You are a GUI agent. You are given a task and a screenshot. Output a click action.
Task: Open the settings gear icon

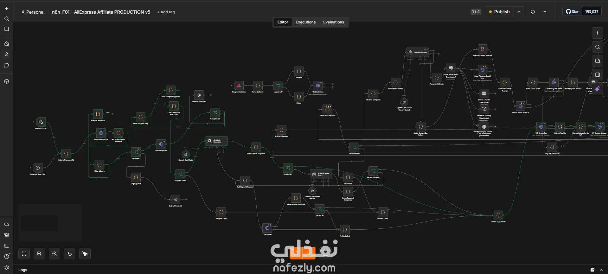(7, 267)
